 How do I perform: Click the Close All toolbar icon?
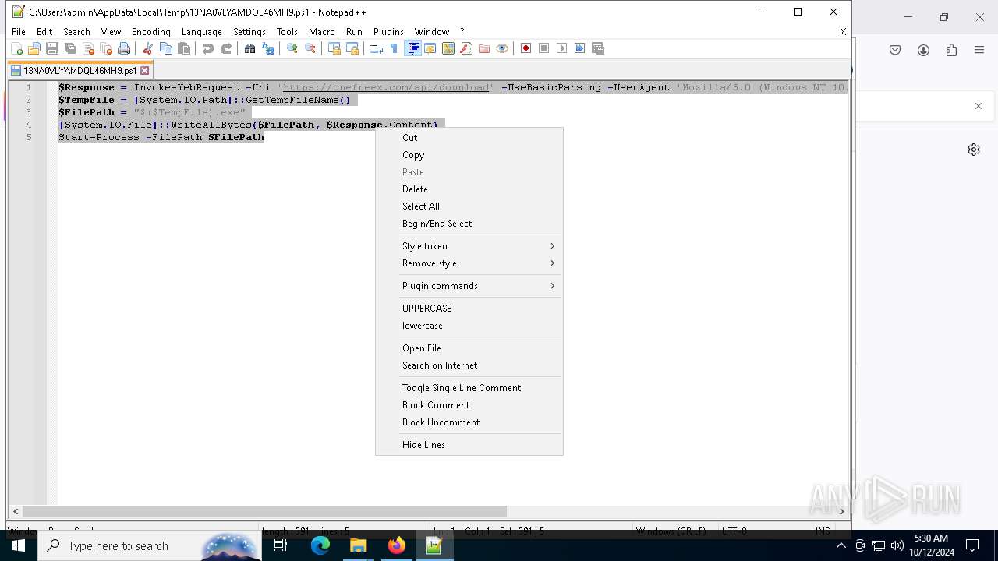tap(106, 48)
